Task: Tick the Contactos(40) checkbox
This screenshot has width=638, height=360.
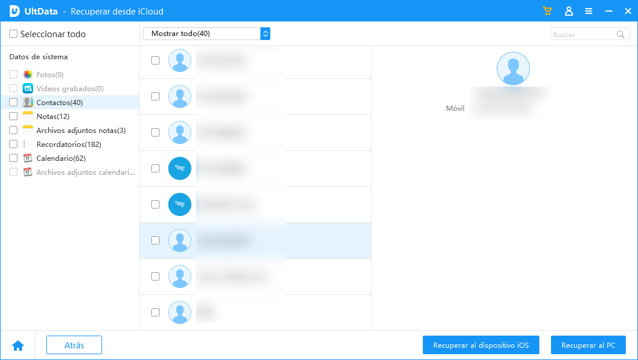Action: [x=13, y=102]
